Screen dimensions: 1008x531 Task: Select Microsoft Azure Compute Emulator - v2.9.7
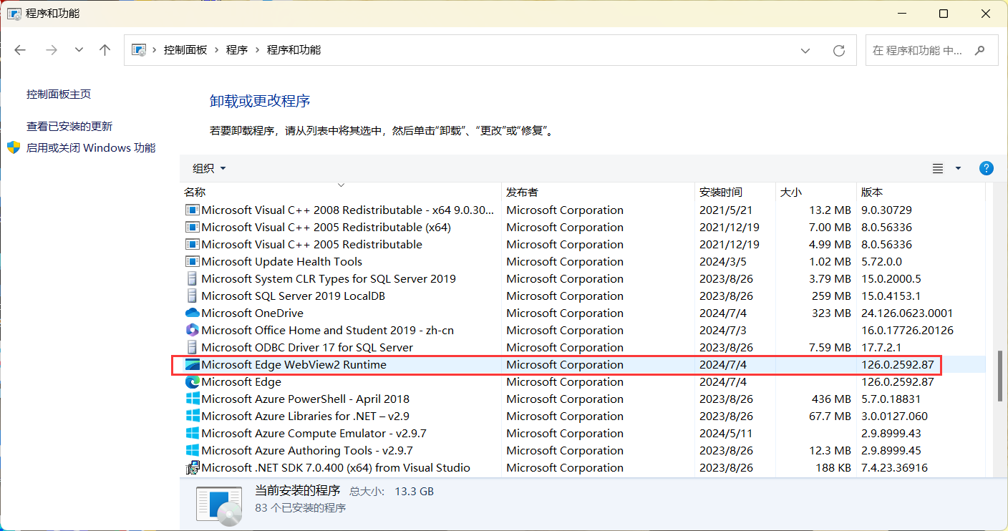[x=583, y=434]
